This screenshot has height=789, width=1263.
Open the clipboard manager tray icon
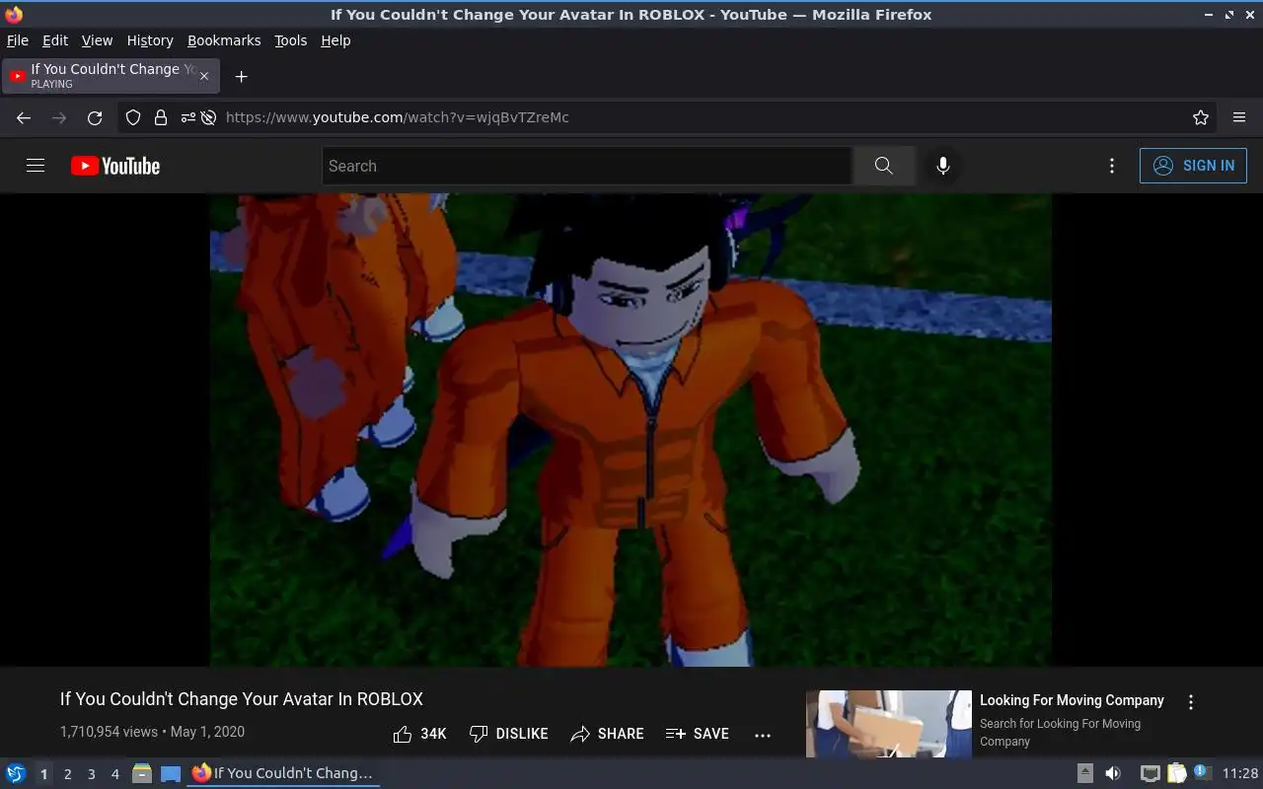[x=1176, y=773]
